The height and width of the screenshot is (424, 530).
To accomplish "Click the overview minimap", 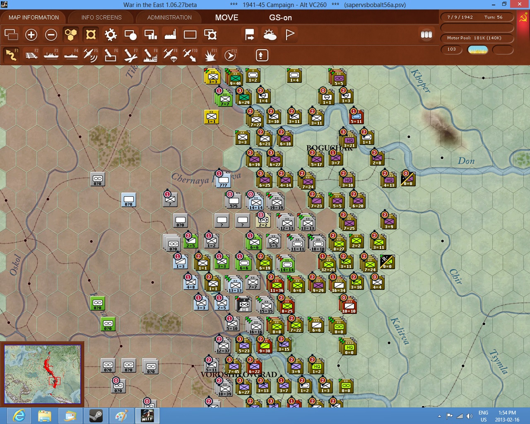I will pyautogui.click(x=43, y=374).
